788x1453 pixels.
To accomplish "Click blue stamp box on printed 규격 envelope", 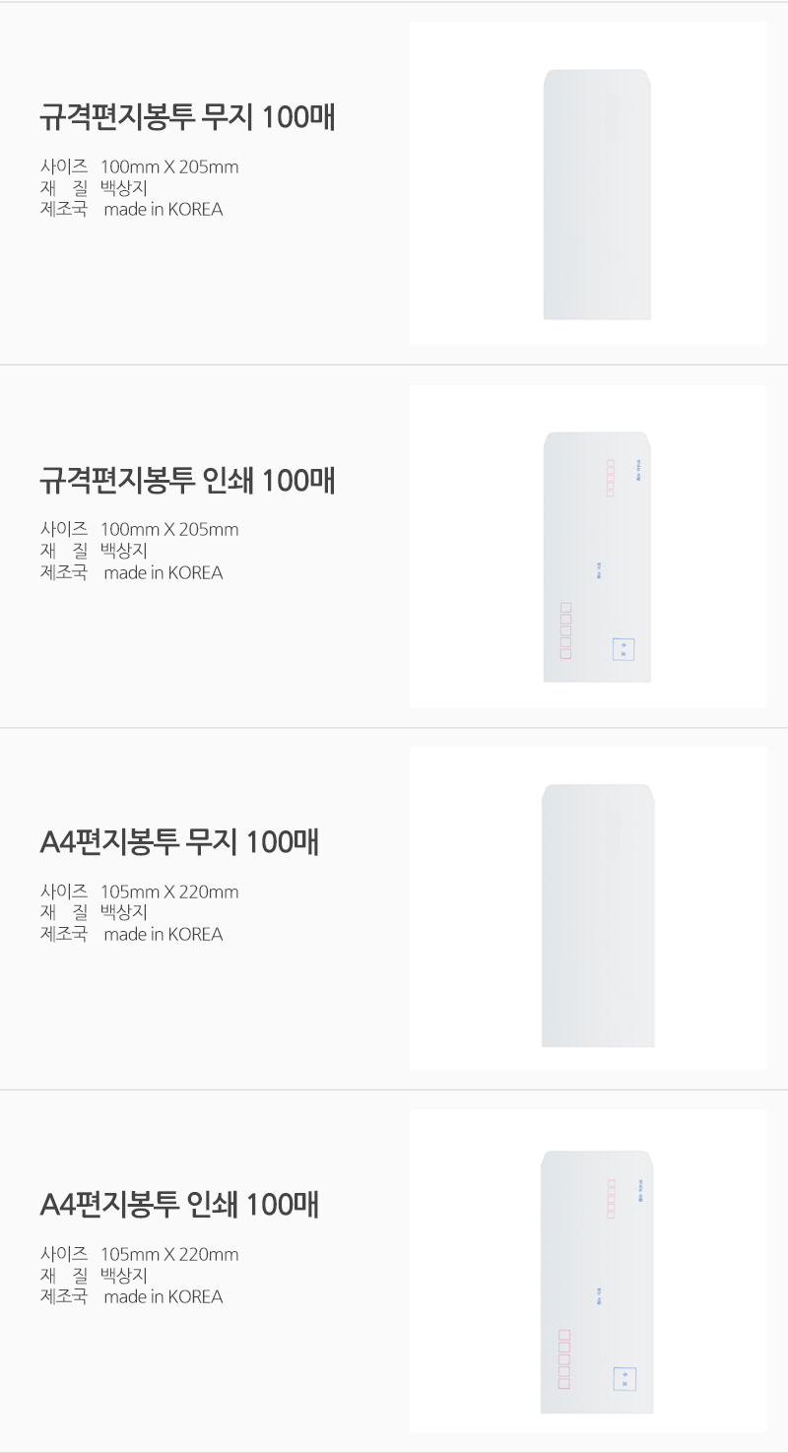I will pos(623,649).
